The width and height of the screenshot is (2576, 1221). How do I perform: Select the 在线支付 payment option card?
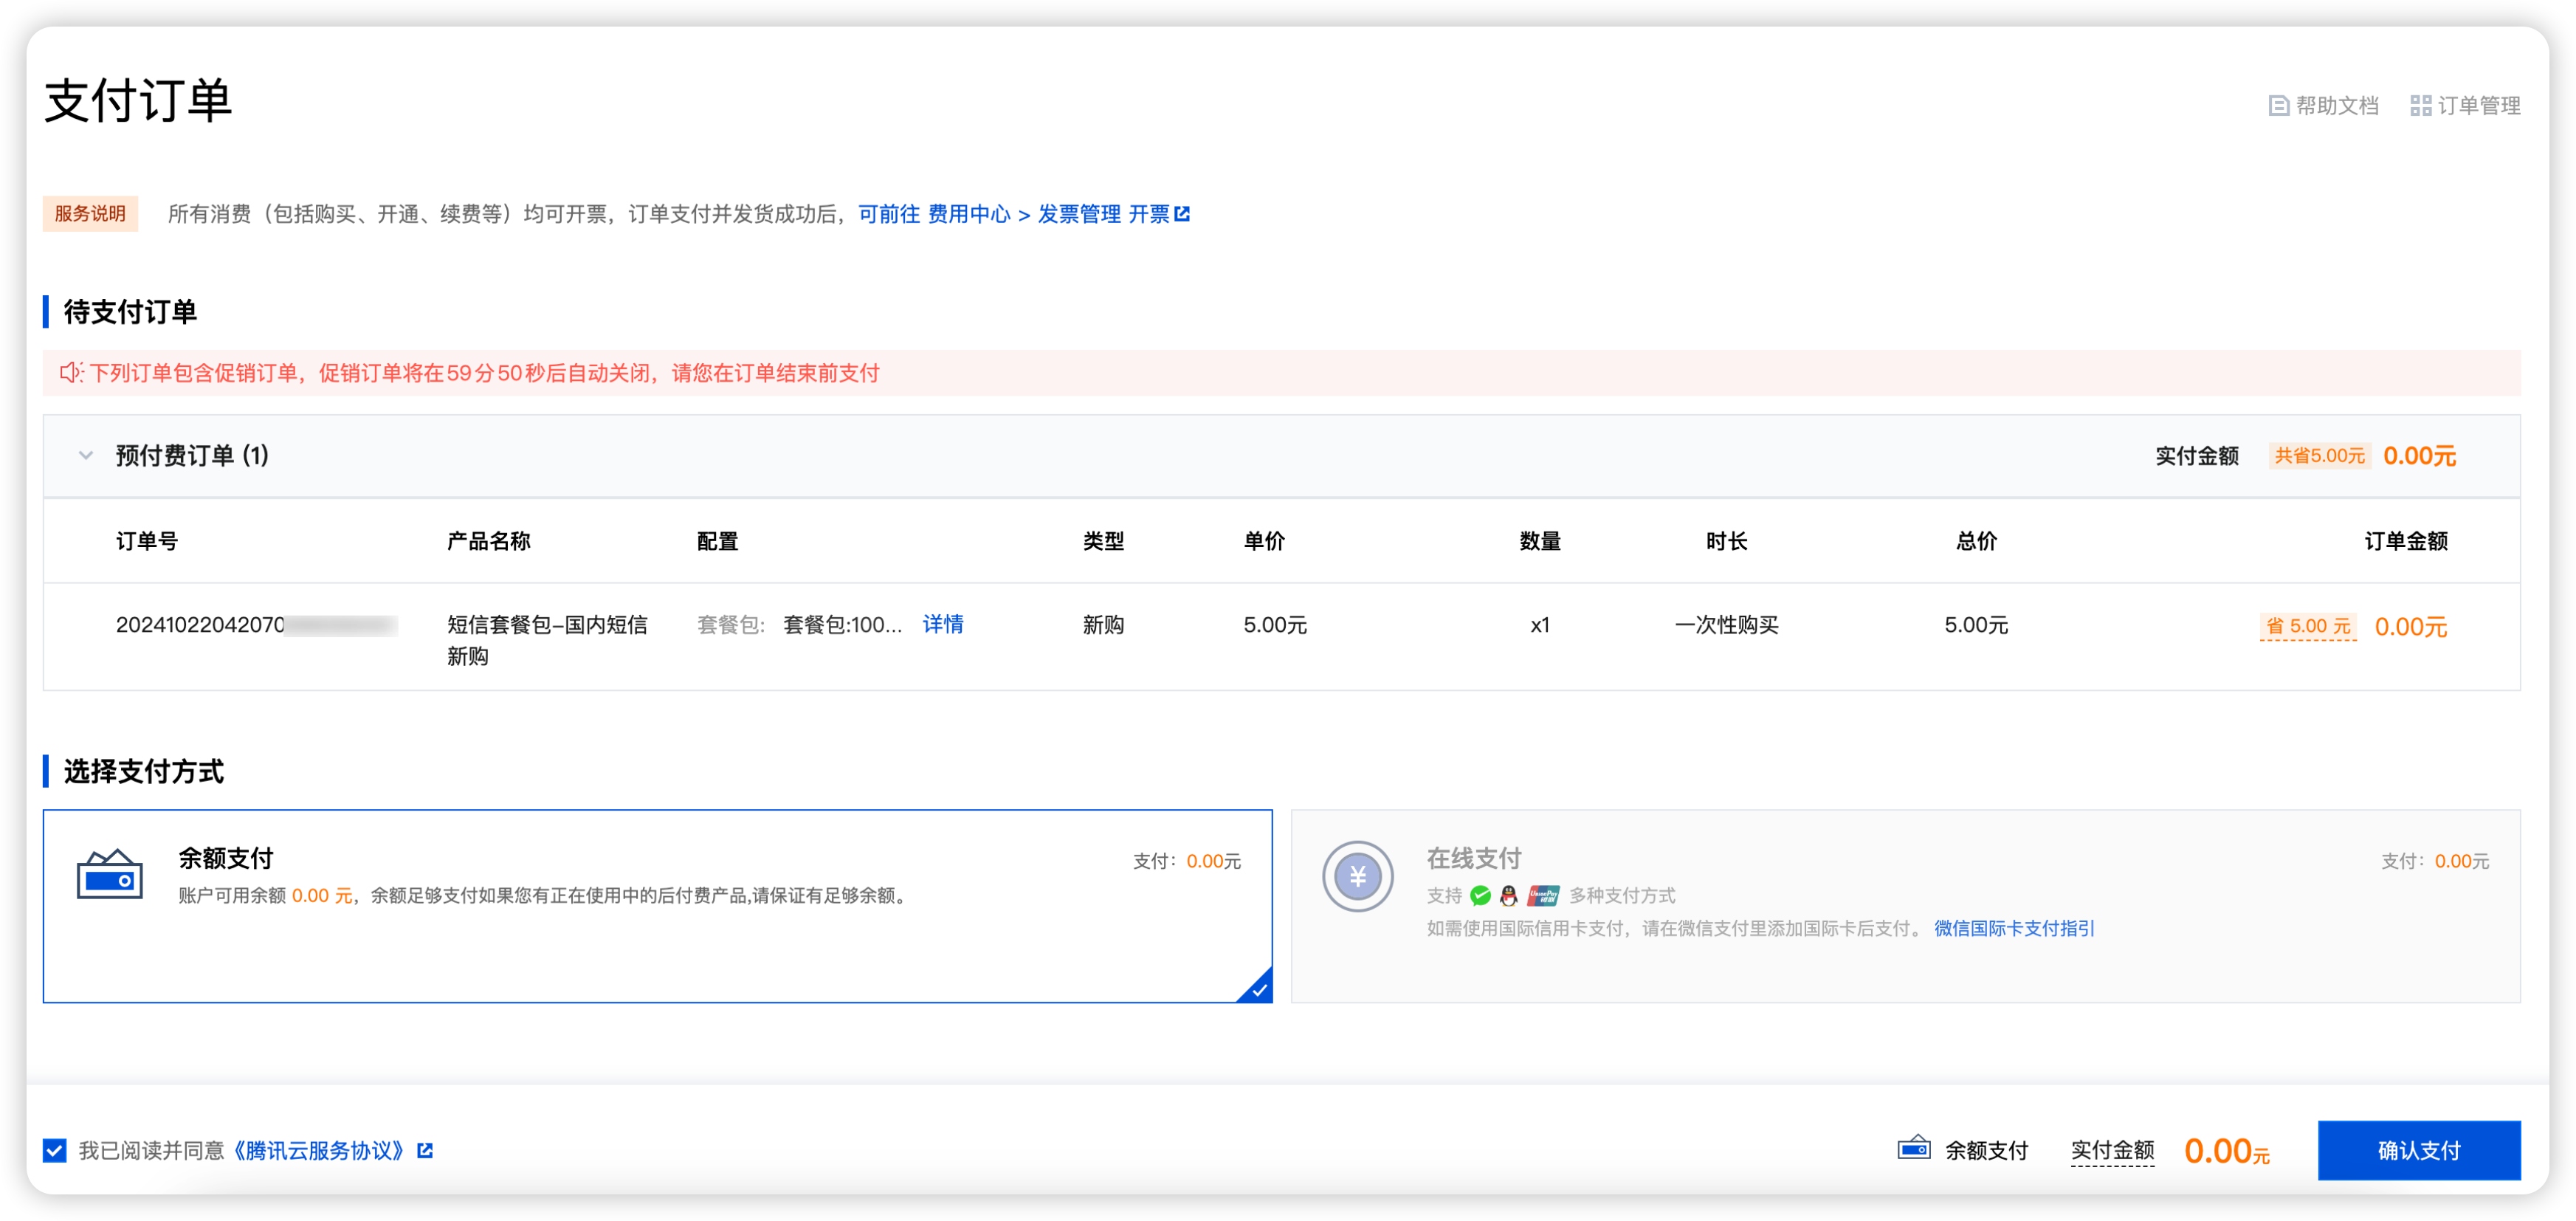[1905, 906]
